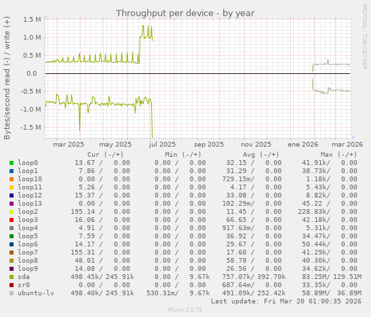Image resolution: width=371 pixels, height=317 pixels.
Task: Click the loop8 ochre color swatch
Action: click(12, 261)
